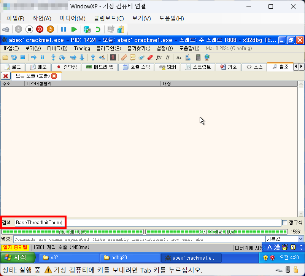Create a virtual machine checkpoint
The width and height of the screenshot is (305, 276).
[87, 29]
